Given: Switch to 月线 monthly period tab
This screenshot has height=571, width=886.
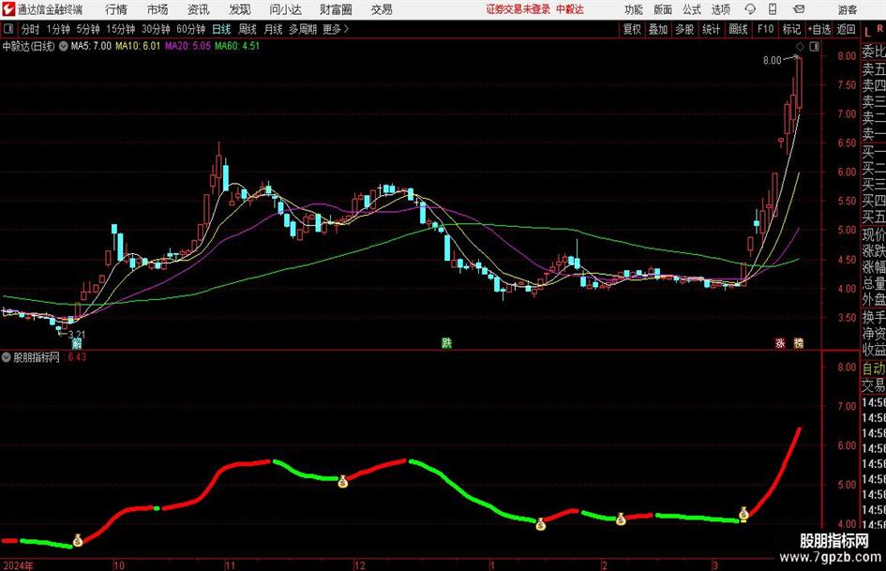Looking at the screenshot, I should [273, 29].
